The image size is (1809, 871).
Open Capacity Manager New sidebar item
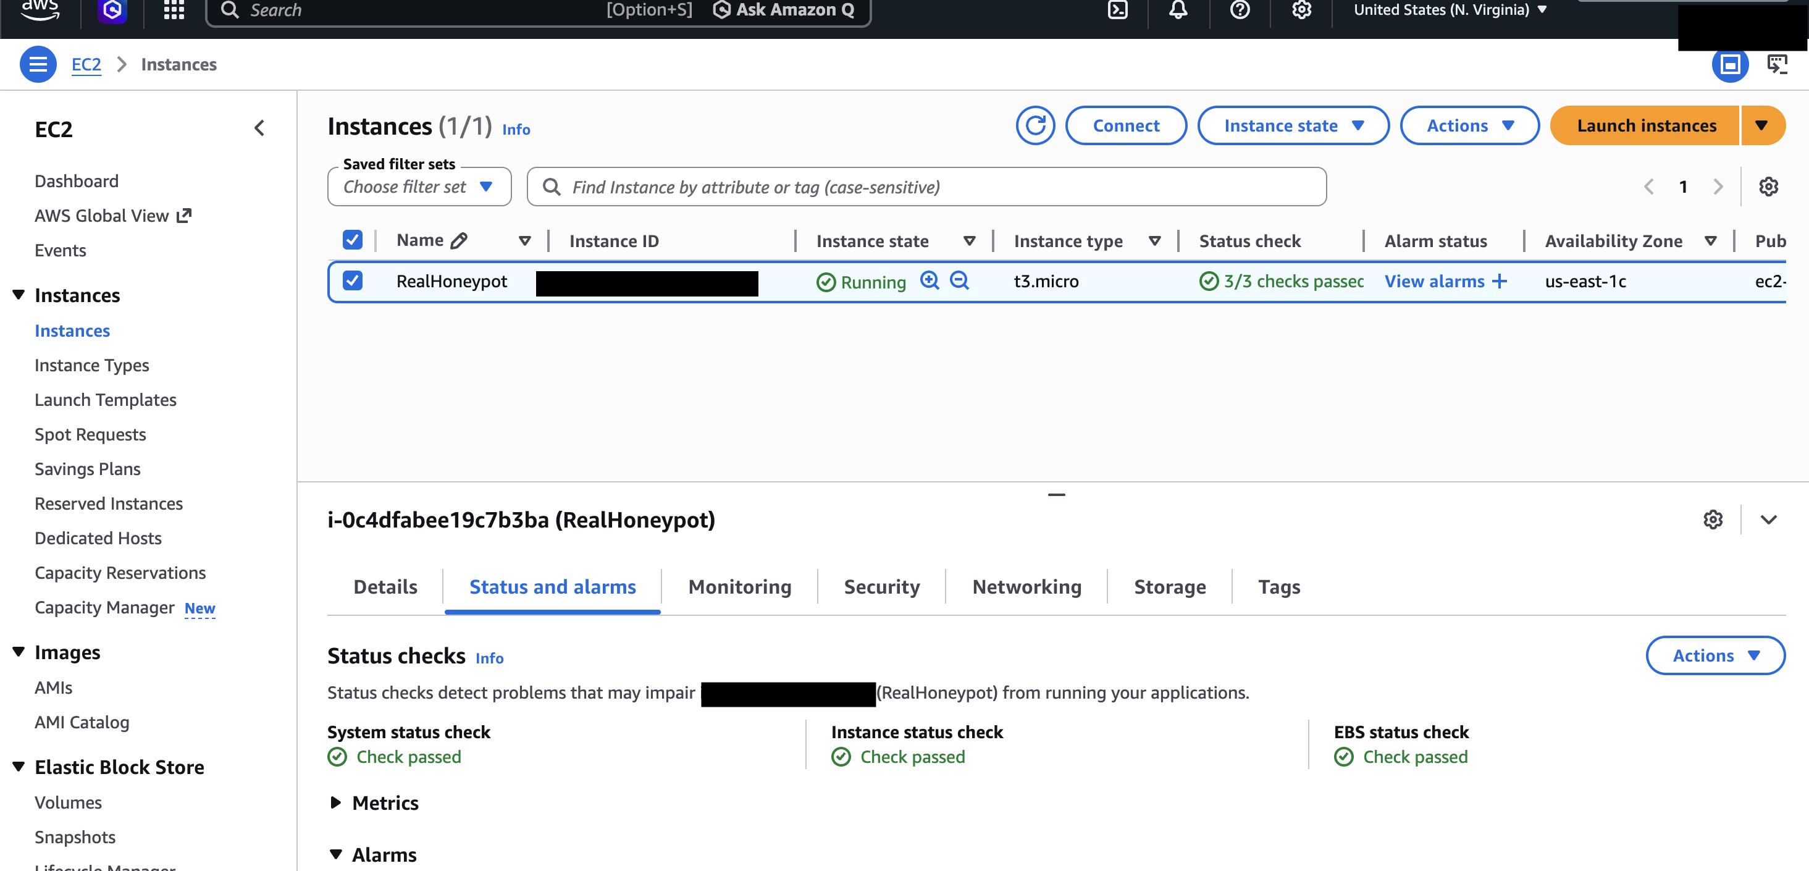coord(125,608)
